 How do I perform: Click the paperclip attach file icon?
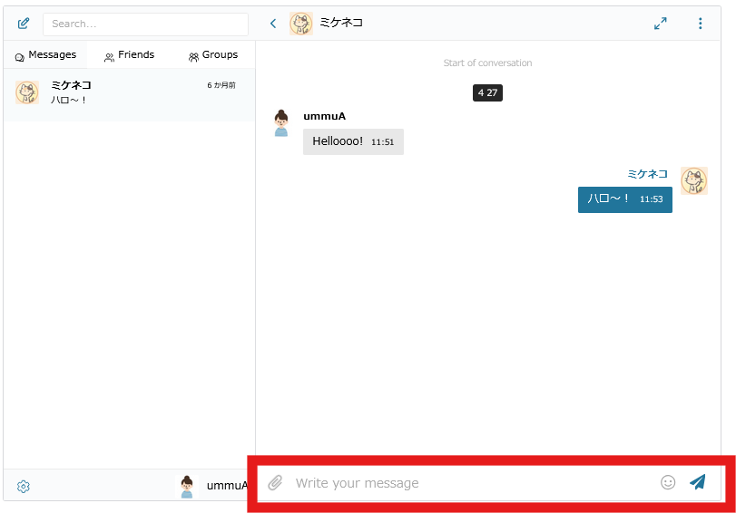point(275,483)
